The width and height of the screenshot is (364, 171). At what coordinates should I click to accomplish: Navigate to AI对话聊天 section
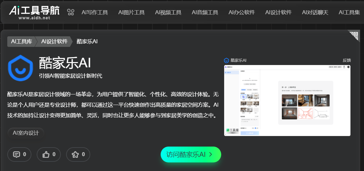click(315, 13)
